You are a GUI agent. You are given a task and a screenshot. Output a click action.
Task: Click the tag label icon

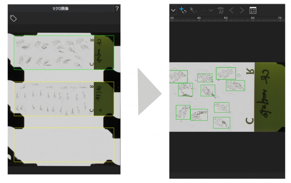[x=13, y=18]
